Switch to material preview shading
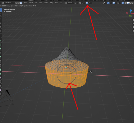 (130, 3)
